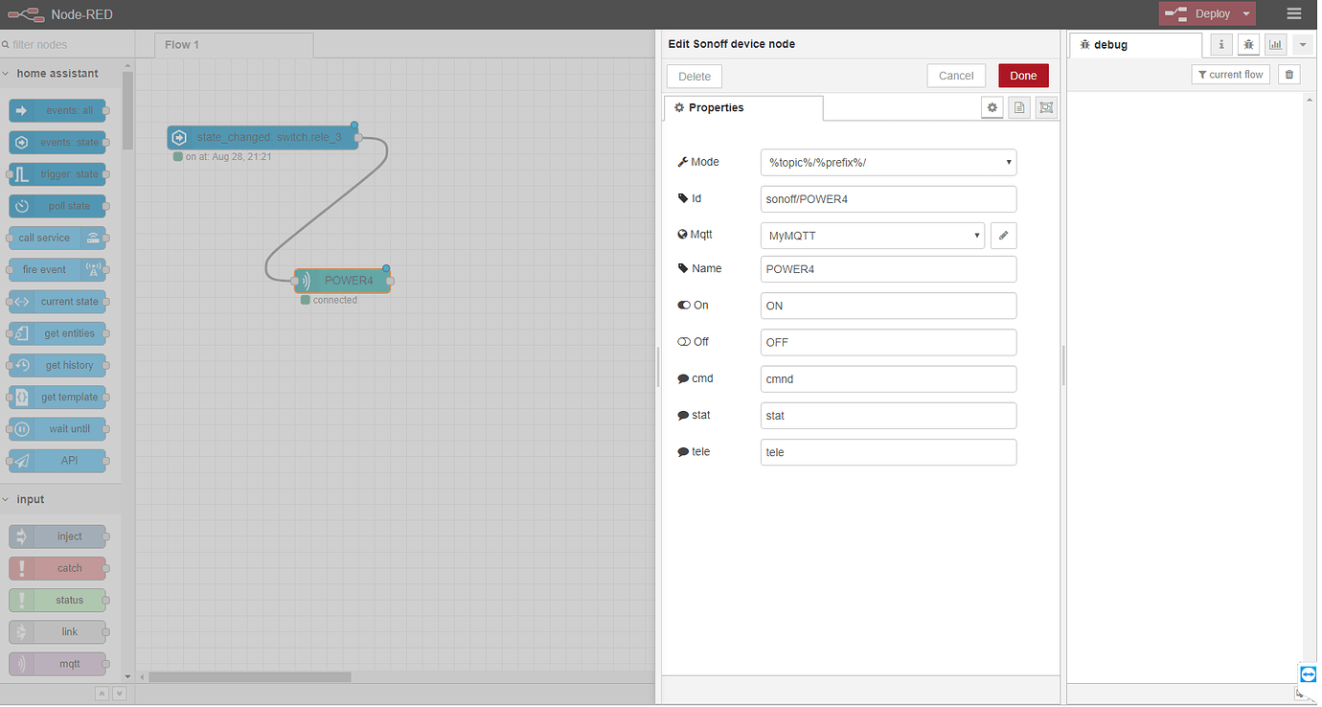The image size is (1322, 707).
Task: Show the info sidebar tab icon
Action: pos(1221,44)
